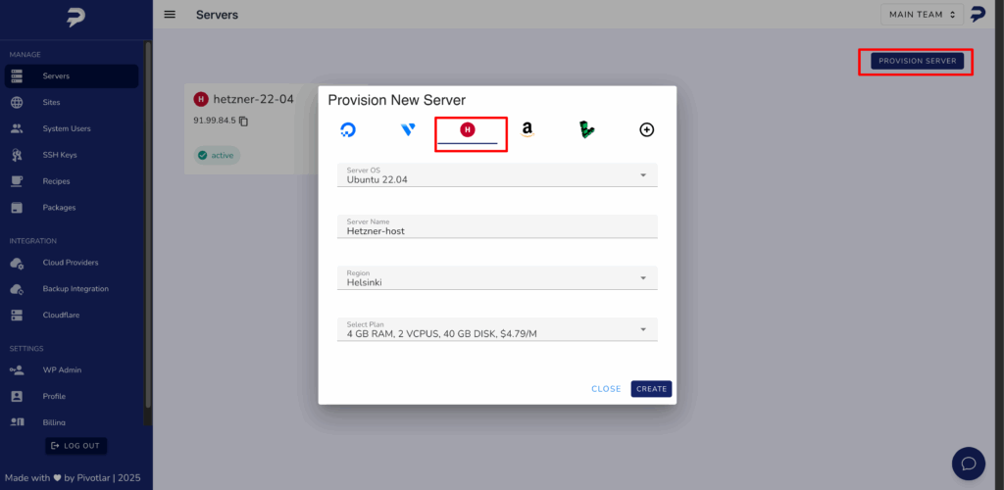Viewport: 1004px width, 490px height.
Task: Open the Region dropdown showing Helsinki
Action: coord(497,277)
